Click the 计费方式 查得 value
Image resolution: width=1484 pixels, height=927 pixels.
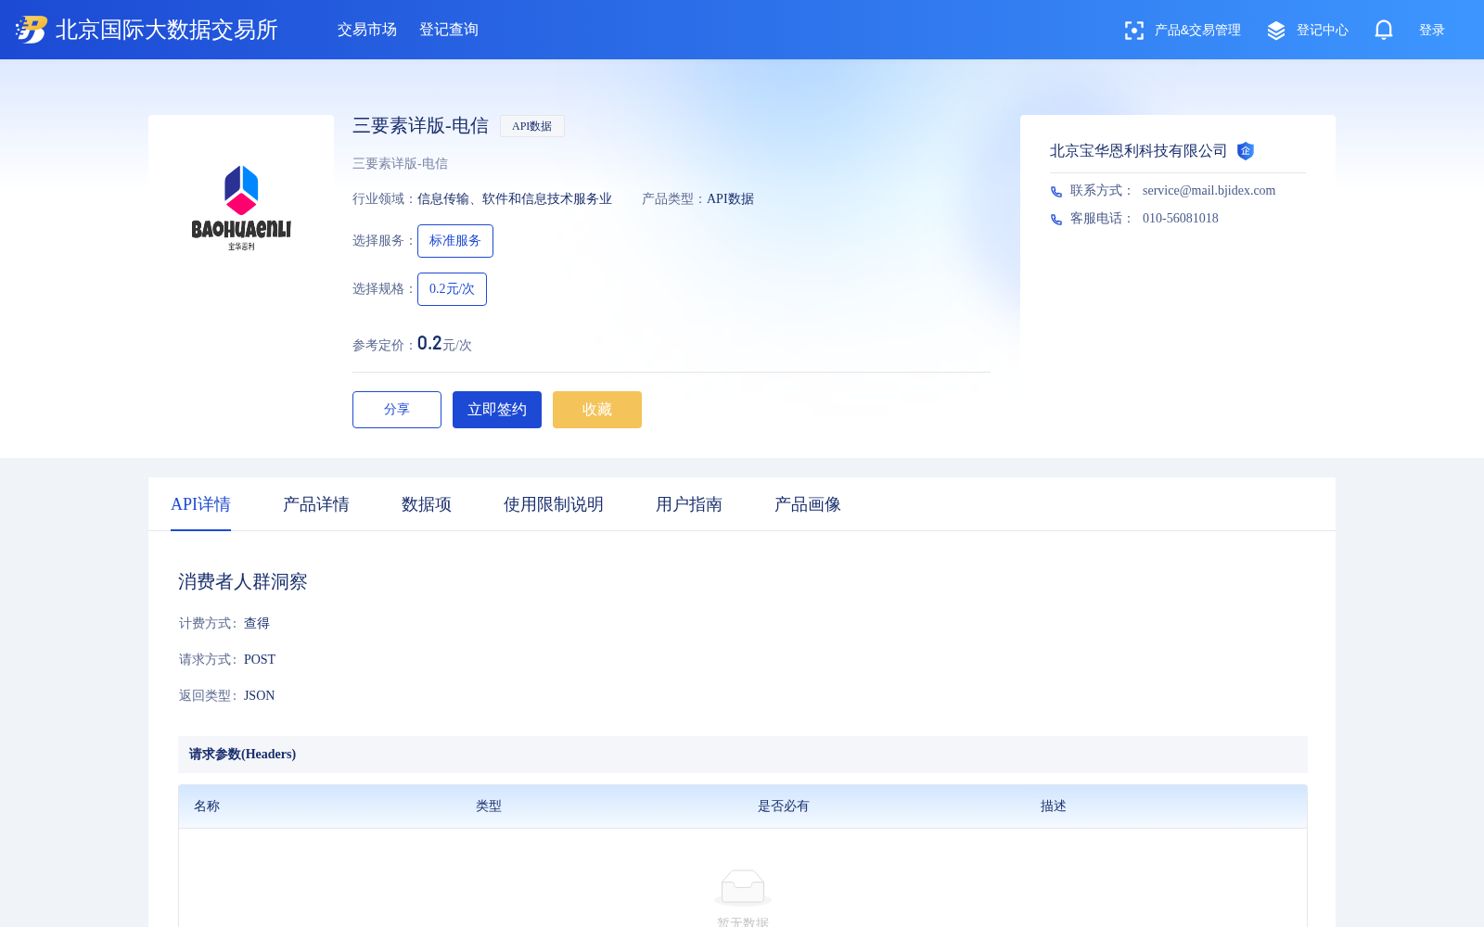pyautogui.click(x=257, y=624)
